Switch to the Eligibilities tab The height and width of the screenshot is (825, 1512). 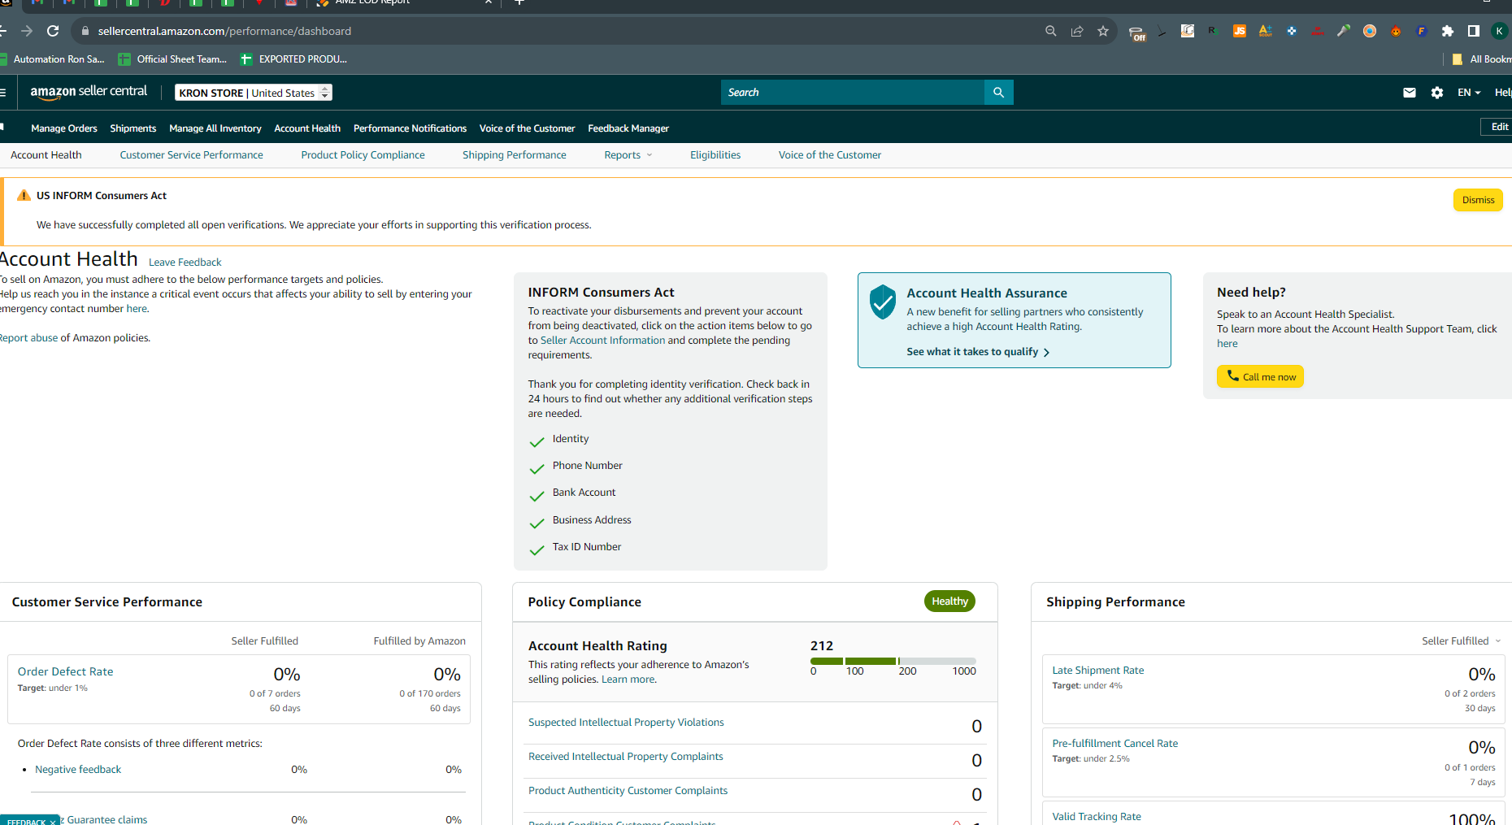coord(715,155)
